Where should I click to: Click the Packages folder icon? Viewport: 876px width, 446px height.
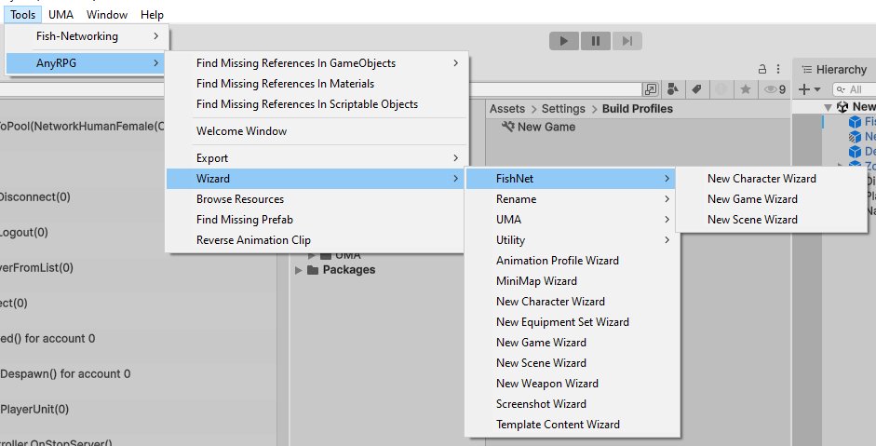coord(313,271)
